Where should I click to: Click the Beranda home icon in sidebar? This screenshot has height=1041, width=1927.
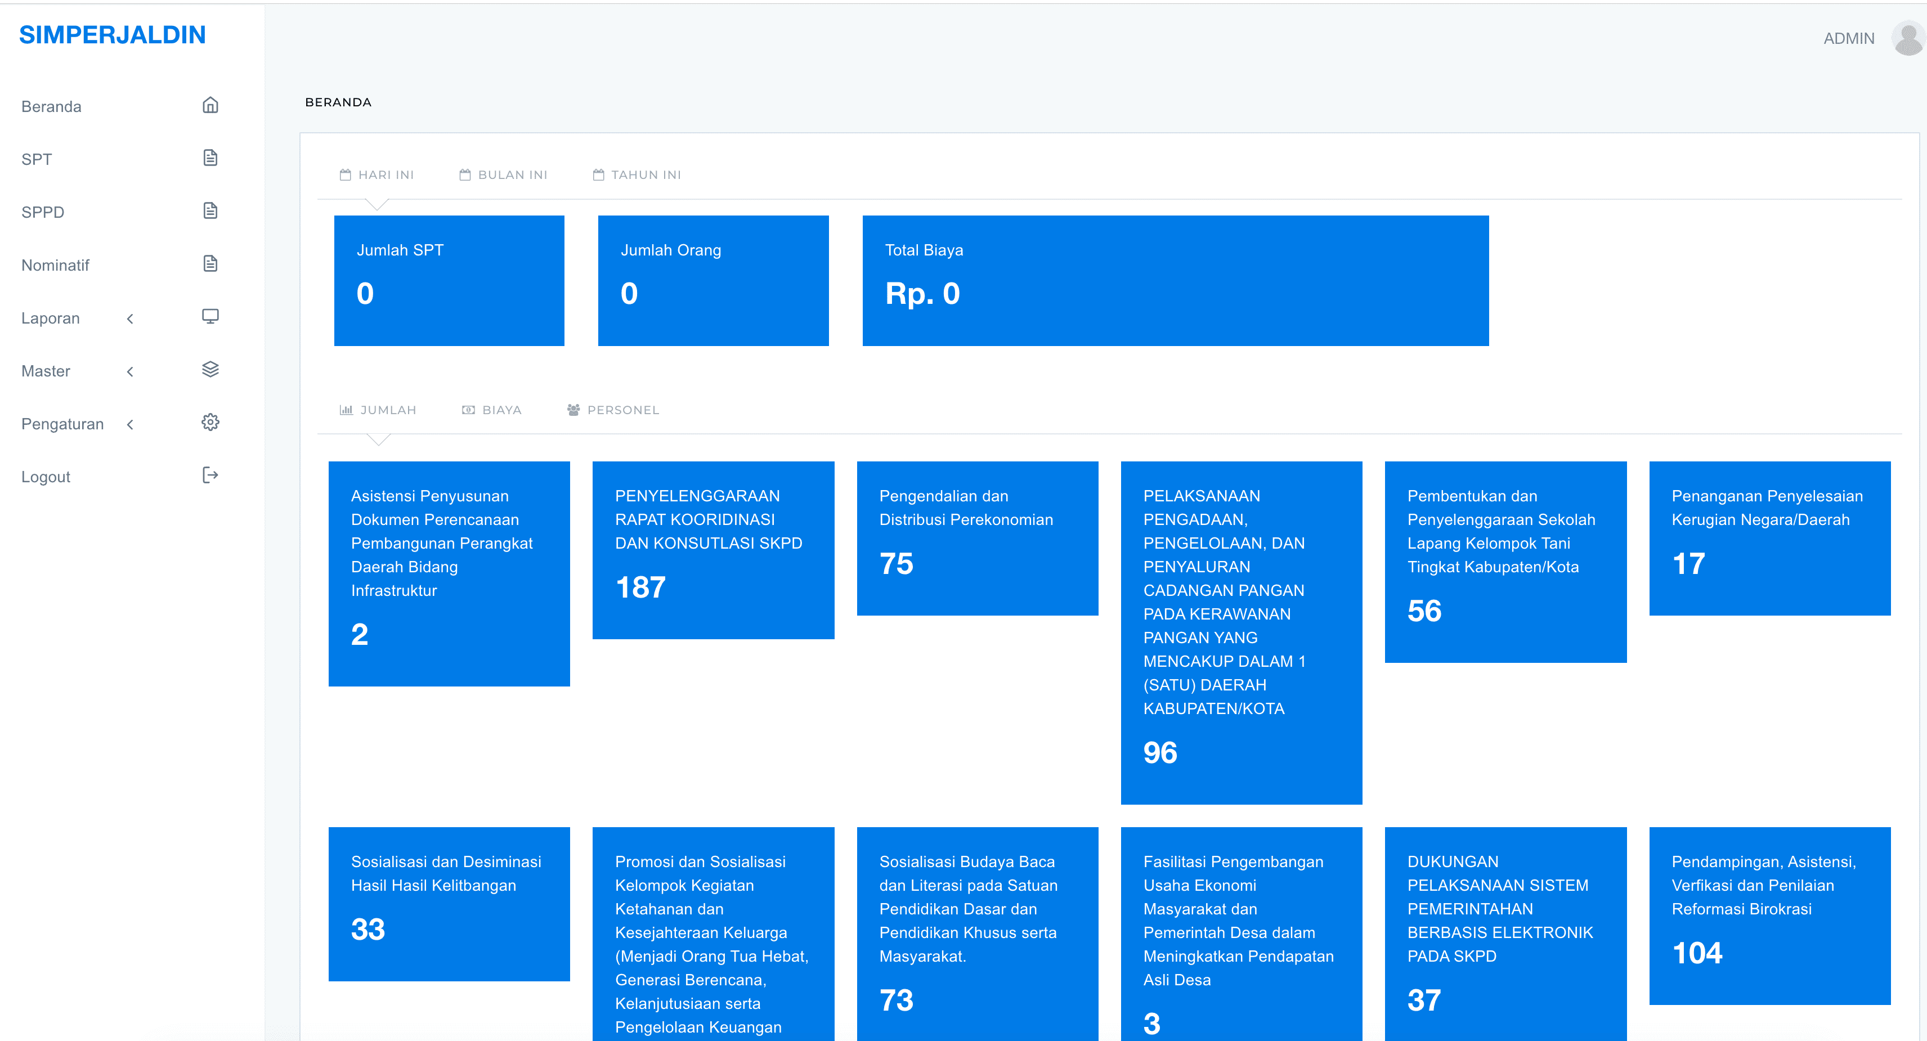pos(210,105)
